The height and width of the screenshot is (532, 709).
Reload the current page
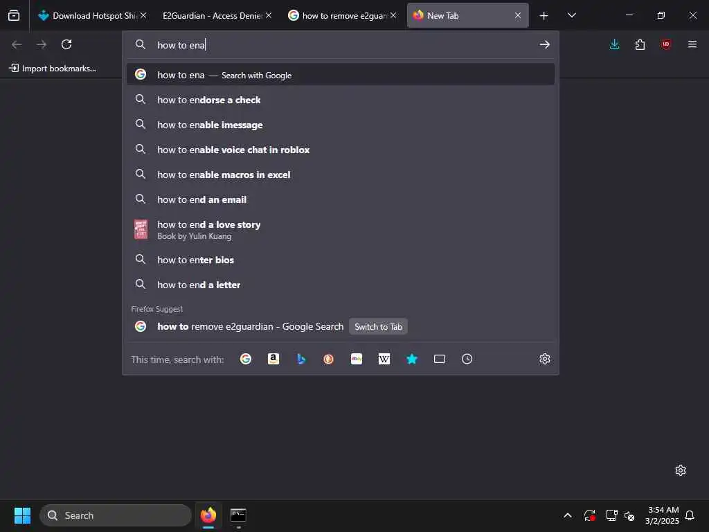[x=66, y=44]
